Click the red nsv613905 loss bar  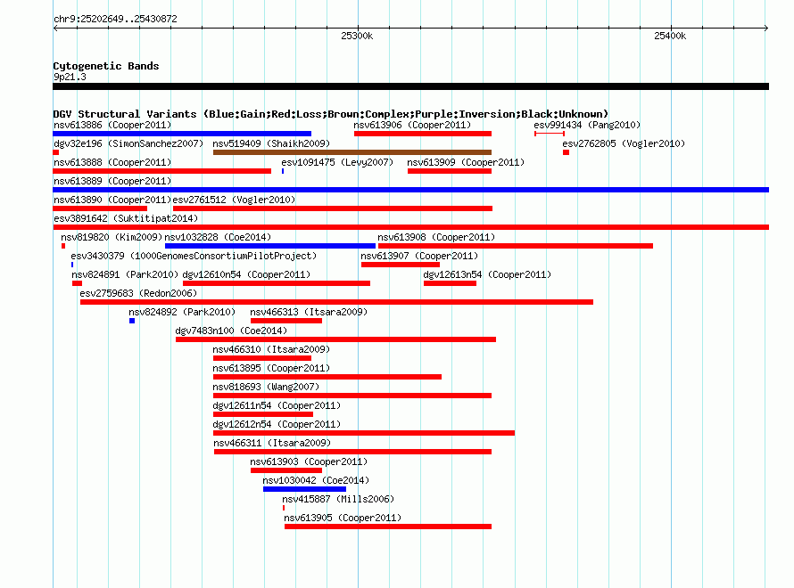point(388,527)
